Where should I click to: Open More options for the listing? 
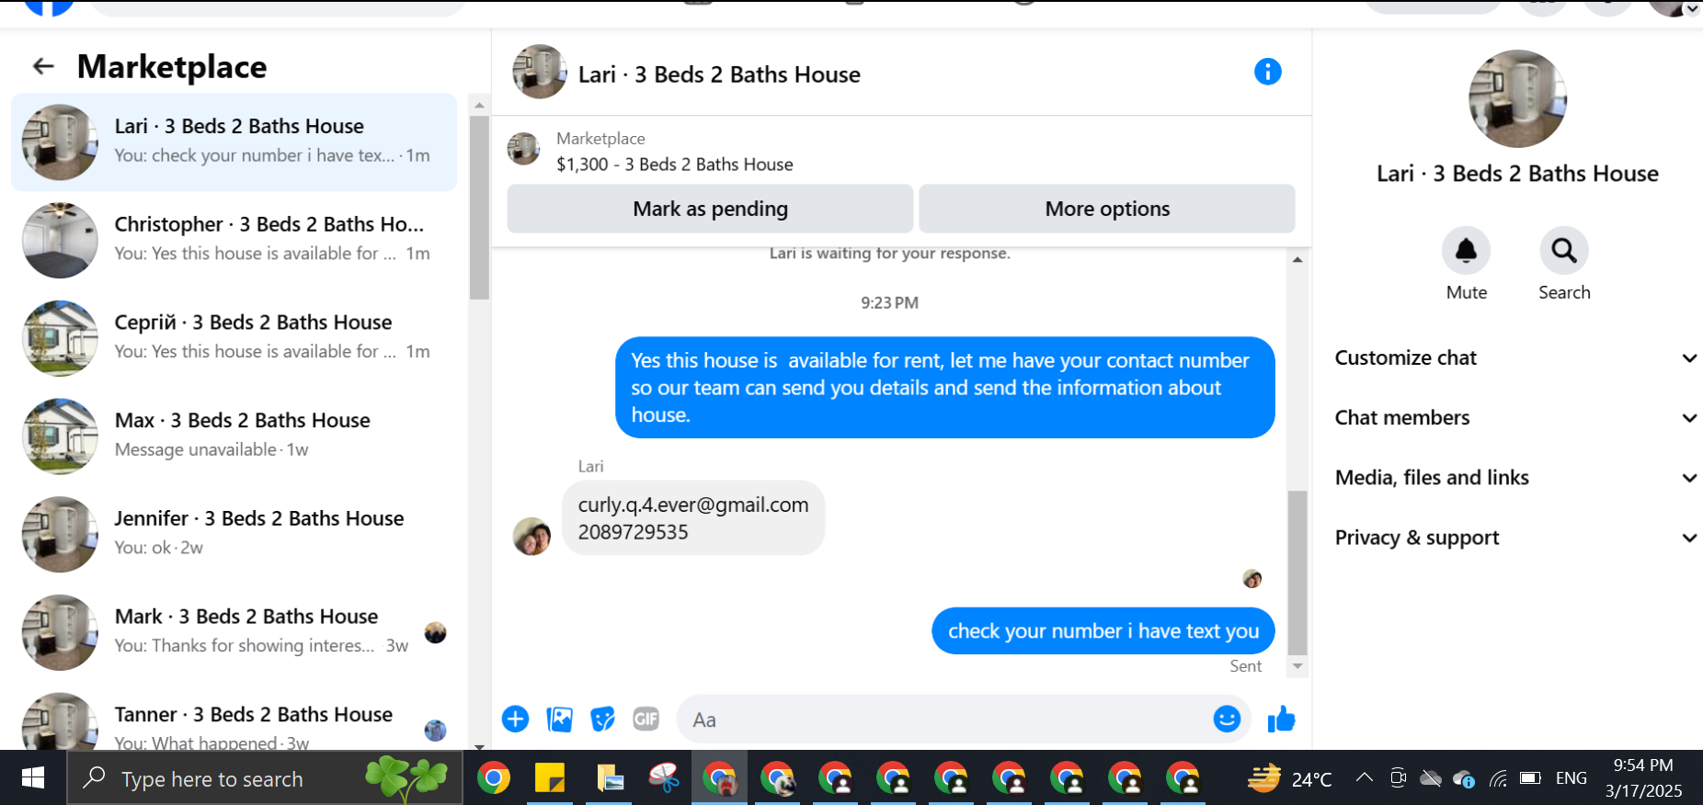click(1107, 209)
